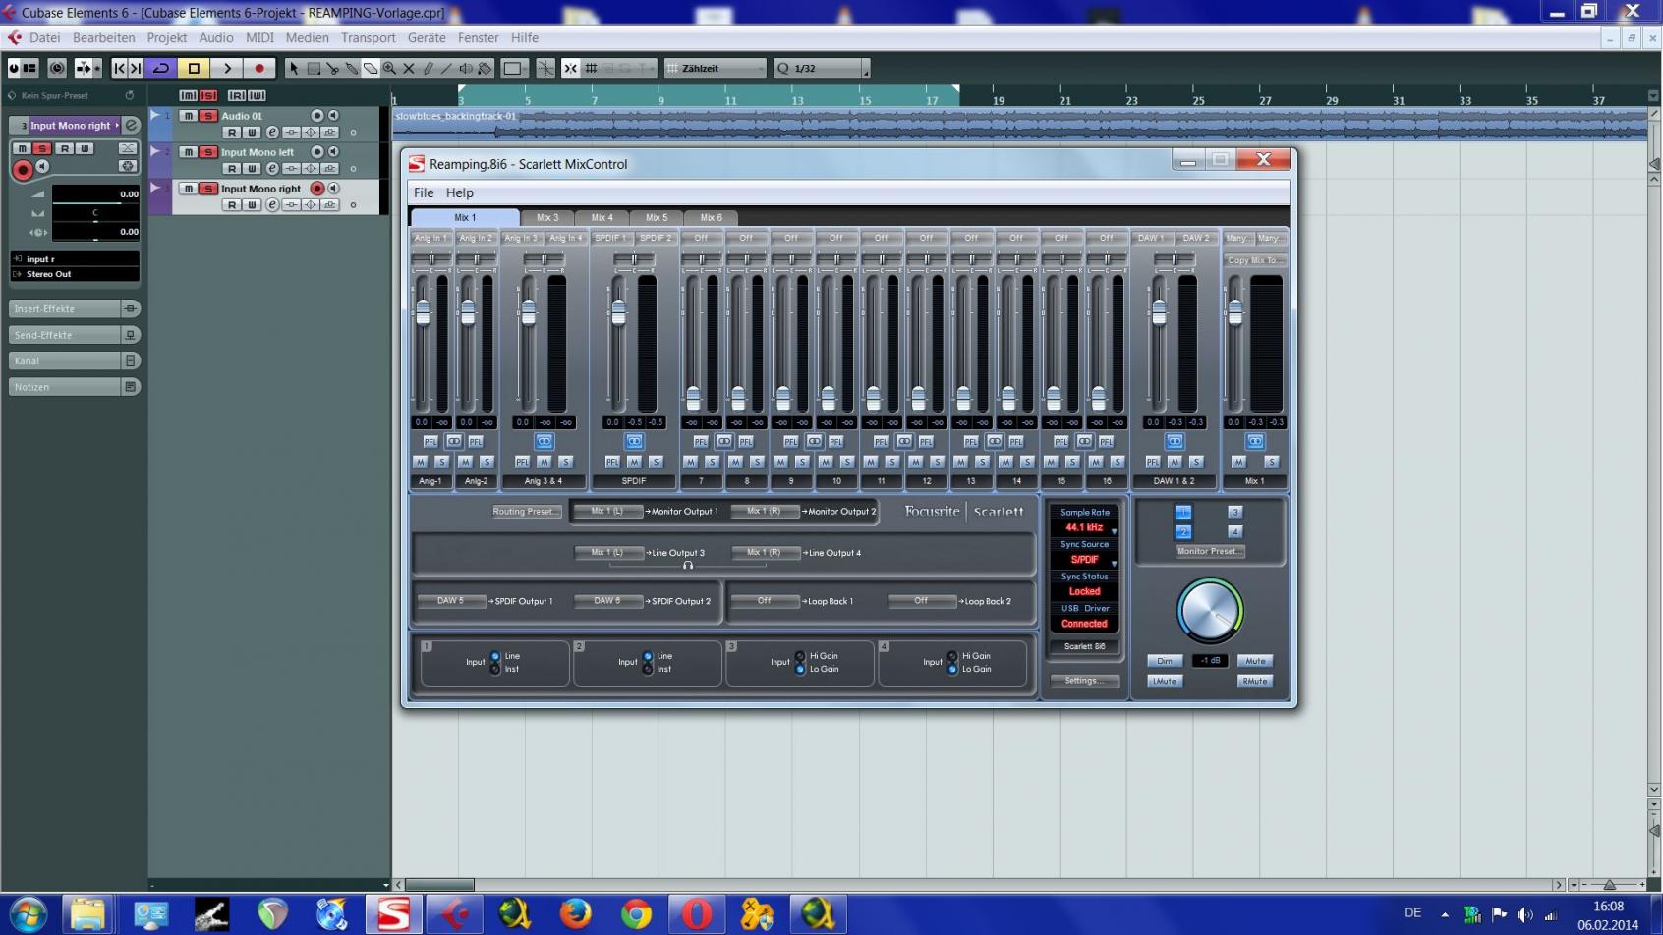
Task: Switch to Mix 3 tab
Action: (547, 218)
